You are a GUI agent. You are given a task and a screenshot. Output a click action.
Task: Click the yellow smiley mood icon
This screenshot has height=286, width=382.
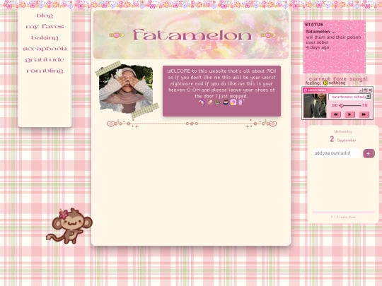[325, 83]
